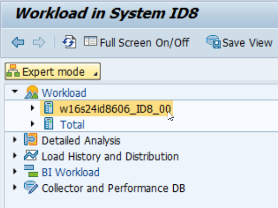Click the blue back arrow icon
Screen dimensions: 278x208
click(x=18, y=42)
